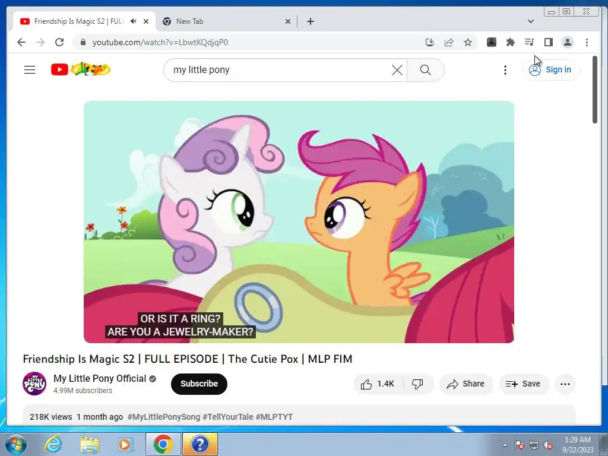Viewport: 608px width, 456px height.
Task: View site information padlock icon
Action: 83,42
